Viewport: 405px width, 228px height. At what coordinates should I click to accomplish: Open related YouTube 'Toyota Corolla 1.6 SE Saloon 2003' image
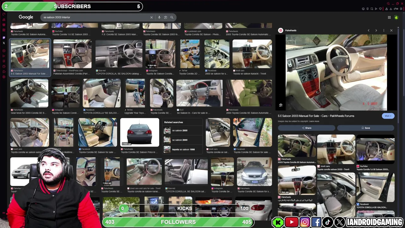click(x=375, y=149)
